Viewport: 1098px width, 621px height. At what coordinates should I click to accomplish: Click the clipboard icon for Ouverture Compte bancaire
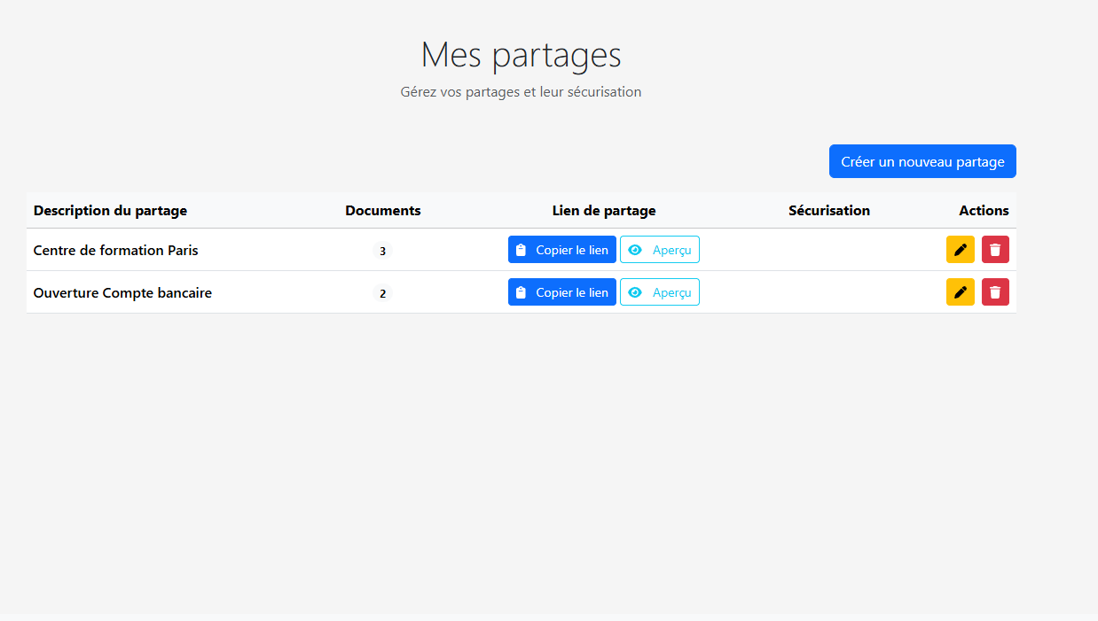click(x=521, y=291)
